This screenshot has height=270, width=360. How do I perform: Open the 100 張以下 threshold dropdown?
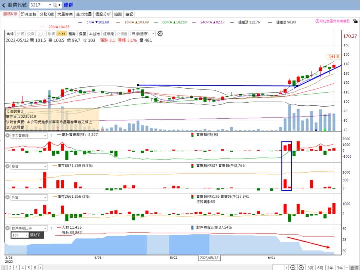20,235
